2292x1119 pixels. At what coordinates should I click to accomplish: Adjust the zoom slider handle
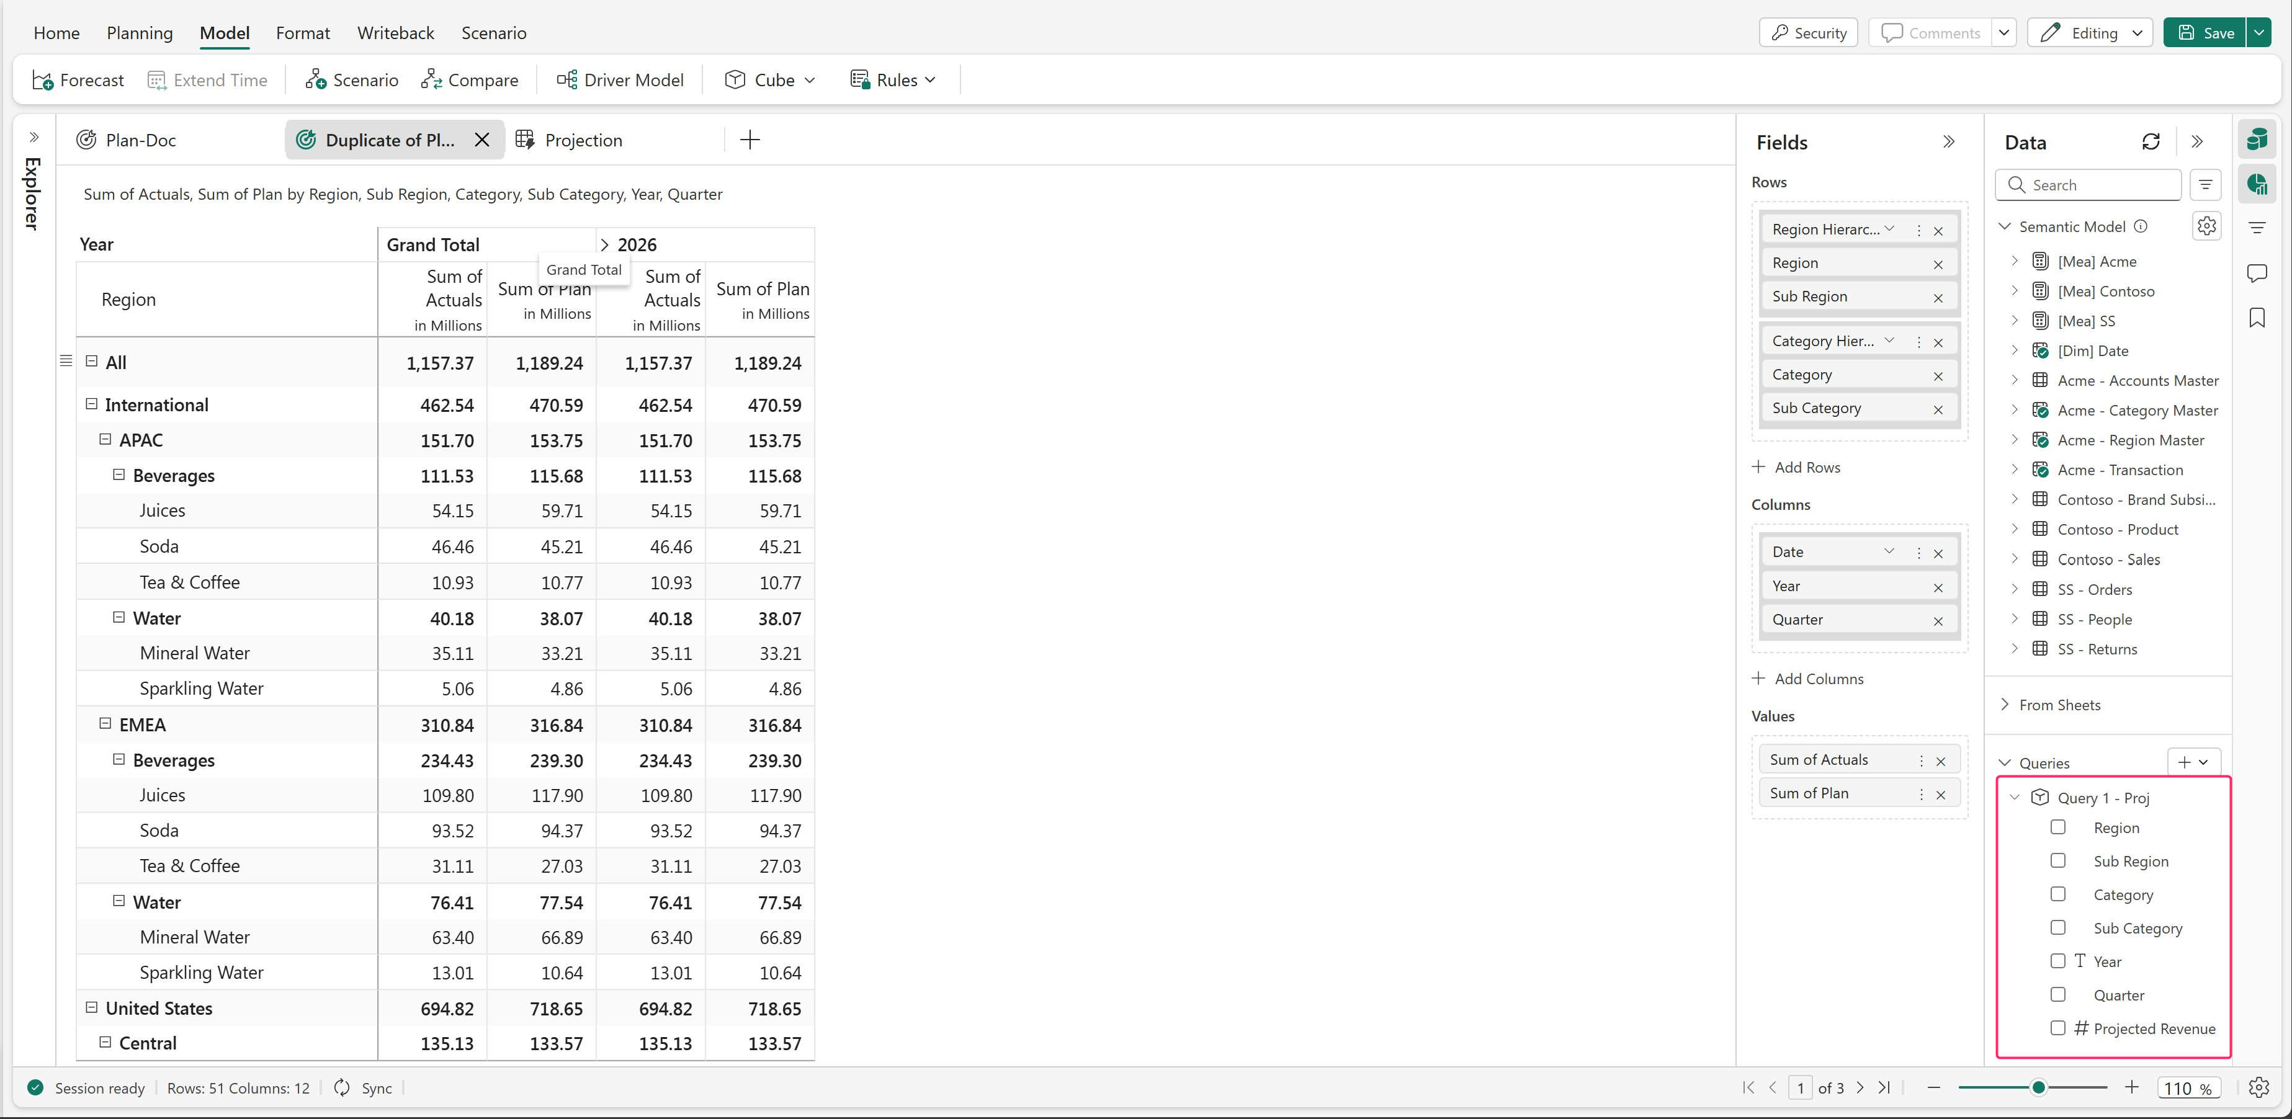coord(2038,1088)
